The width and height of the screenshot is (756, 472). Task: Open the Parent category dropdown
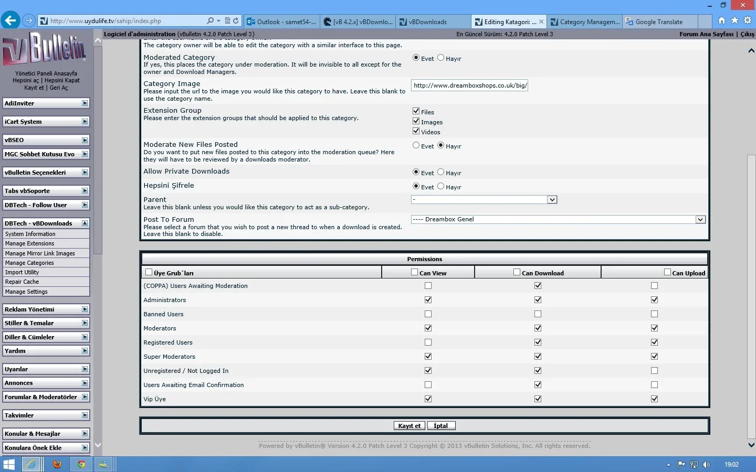(484, 200)
